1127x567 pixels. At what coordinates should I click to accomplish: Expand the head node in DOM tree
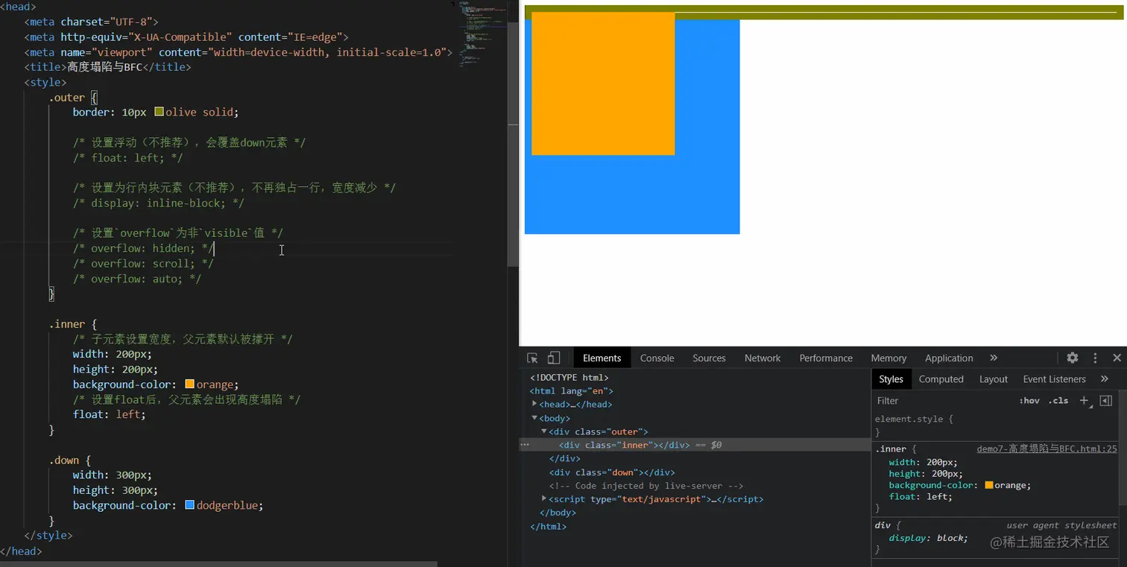(534, 404)
